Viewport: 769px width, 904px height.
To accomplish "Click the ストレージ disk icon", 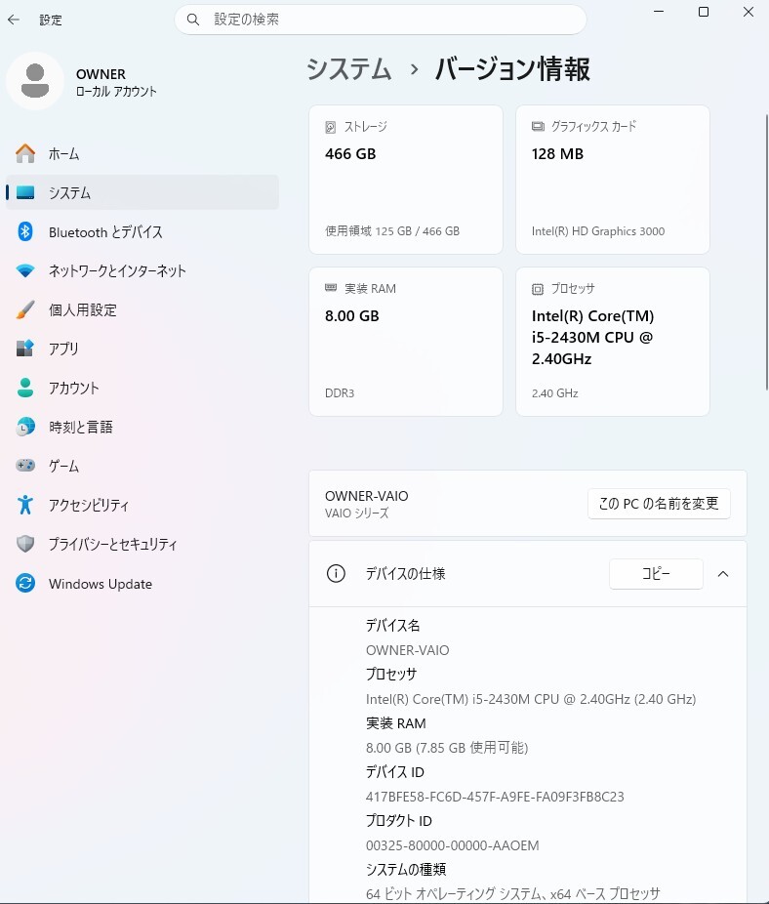I will (x=330, y=128).
